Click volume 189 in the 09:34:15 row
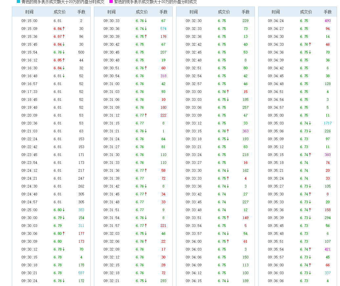Image resolution: width=340 pixels, height=286 pixels. coord(245,281)
